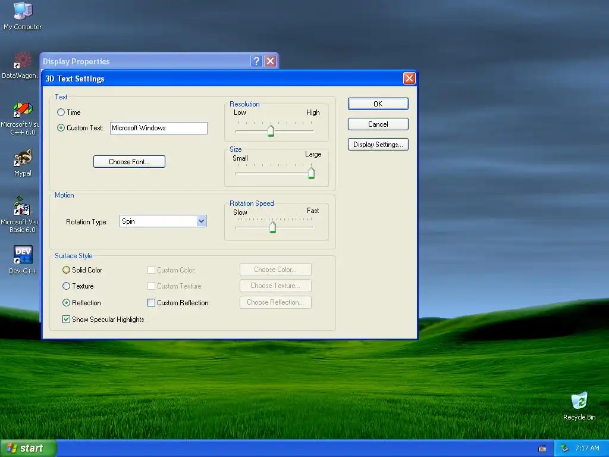Enable the Custom Reflection checkbox
Screen dimensions: 609x457
click(x=152, y=302)
